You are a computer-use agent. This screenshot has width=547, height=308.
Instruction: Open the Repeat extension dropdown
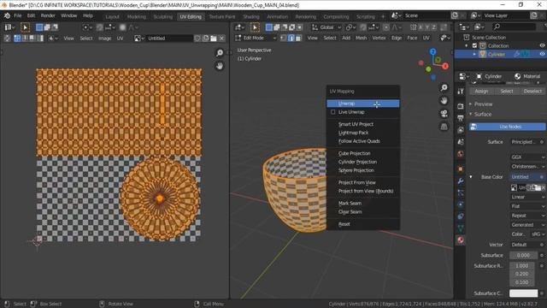click(x=527, y=216)
